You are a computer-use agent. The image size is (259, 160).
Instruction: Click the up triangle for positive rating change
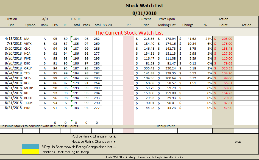pos(115,136)
